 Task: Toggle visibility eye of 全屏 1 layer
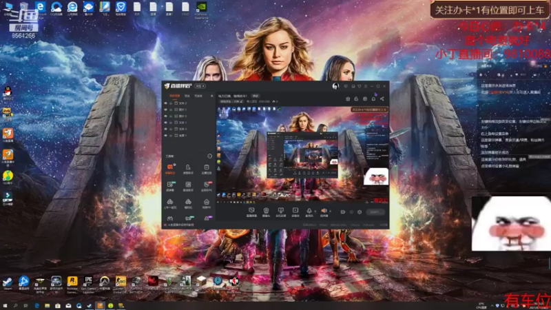tap(165, 135)
